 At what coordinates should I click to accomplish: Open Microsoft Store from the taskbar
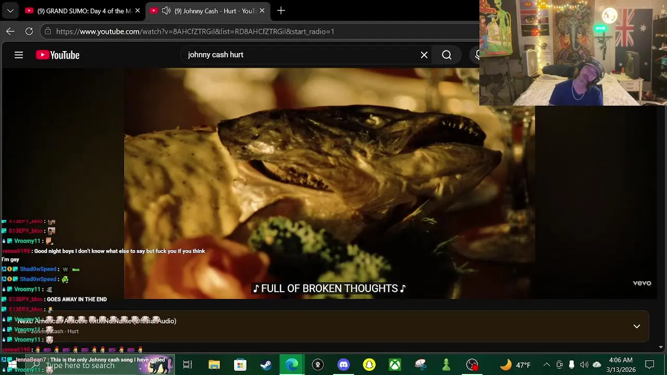point(240,365)
